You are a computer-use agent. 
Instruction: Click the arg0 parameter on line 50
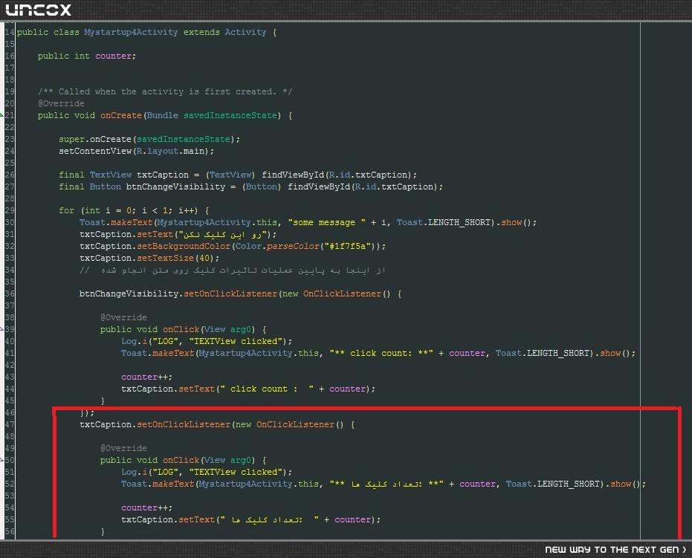(x=241, y=460)
